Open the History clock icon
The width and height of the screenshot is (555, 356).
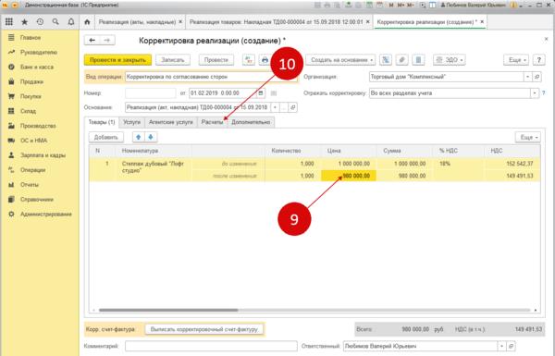point(40,22)
